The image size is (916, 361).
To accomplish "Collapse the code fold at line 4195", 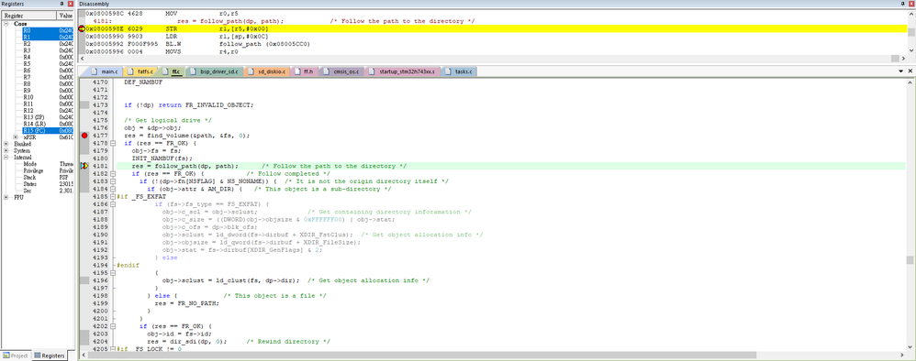I will [x=112, y=272].
